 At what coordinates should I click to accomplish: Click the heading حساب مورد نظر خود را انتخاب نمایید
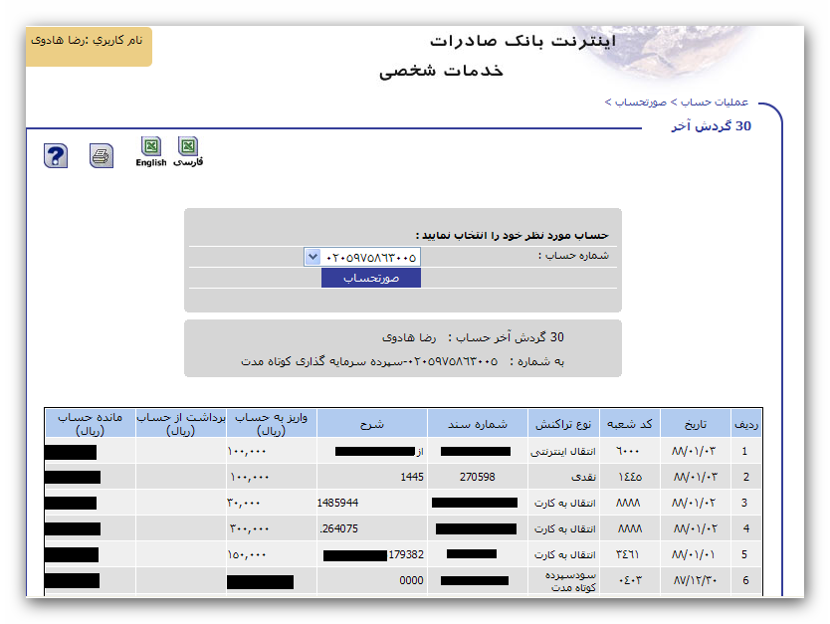coord(513,235)
